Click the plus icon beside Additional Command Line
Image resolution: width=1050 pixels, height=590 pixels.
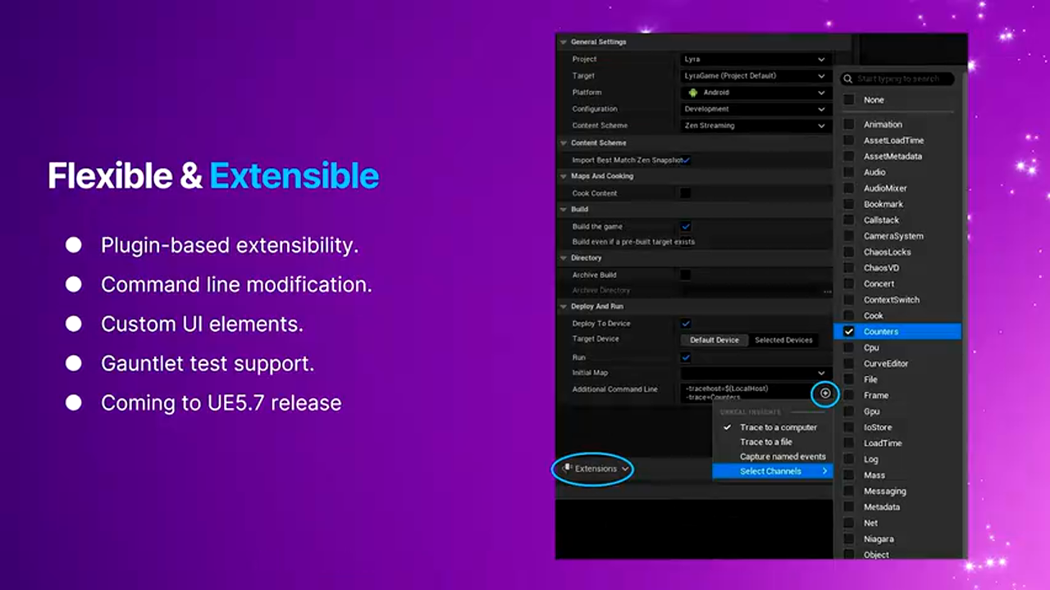825,393
